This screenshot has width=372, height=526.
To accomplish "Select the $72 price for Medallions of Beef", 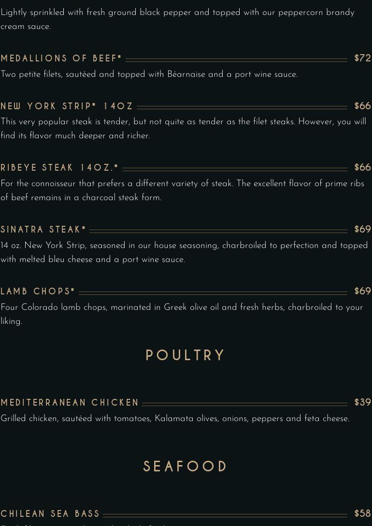I will pos(362,58).
